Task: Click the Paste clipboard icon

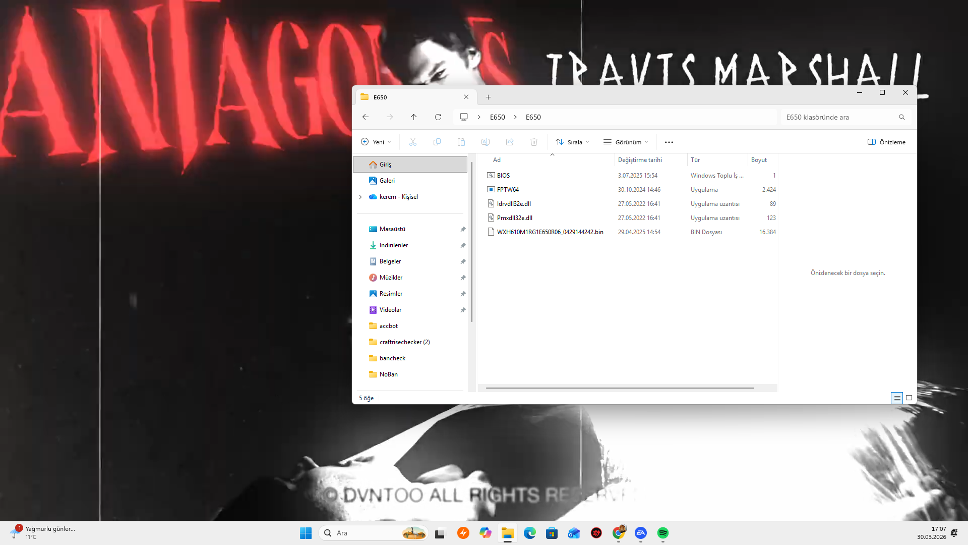Action: 461,142
